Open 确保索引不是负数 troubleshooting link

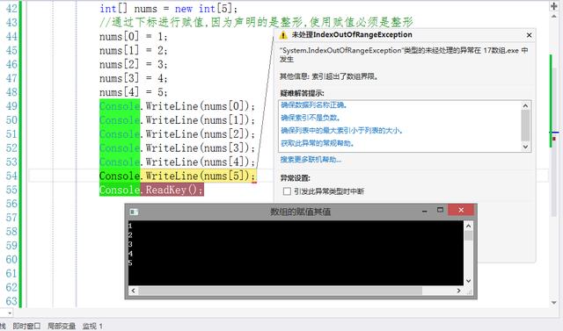311,118
